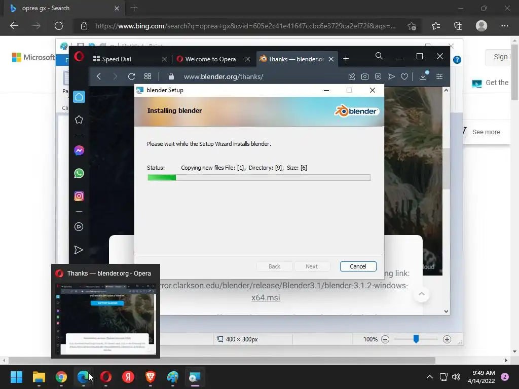519x389 pixels.
Task: Open Speed Dial grid icon in Opera toolbar
Action: pyautogui.click(x=147, y=76)
